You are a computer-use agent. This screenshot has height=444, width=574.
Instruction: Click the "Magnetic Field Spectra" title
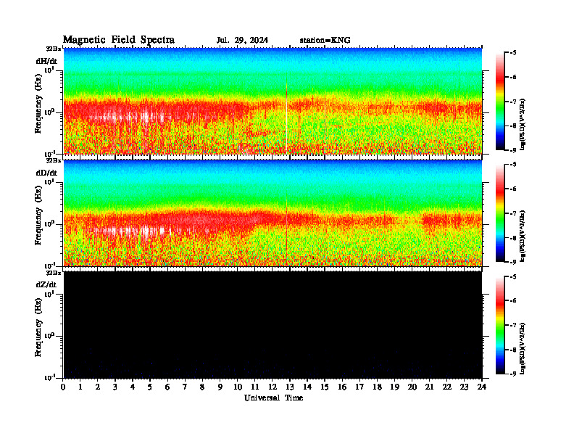pyautogui.click(x=118, y=40)
